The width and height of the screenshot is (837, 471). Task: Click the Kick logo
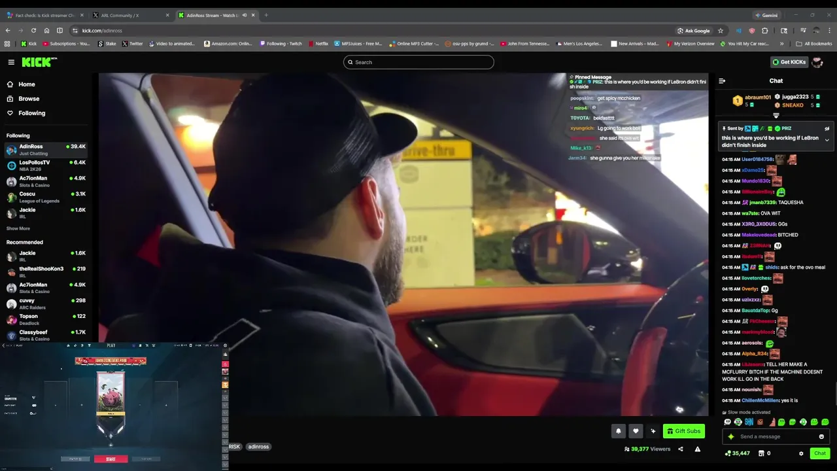(39, 62)
